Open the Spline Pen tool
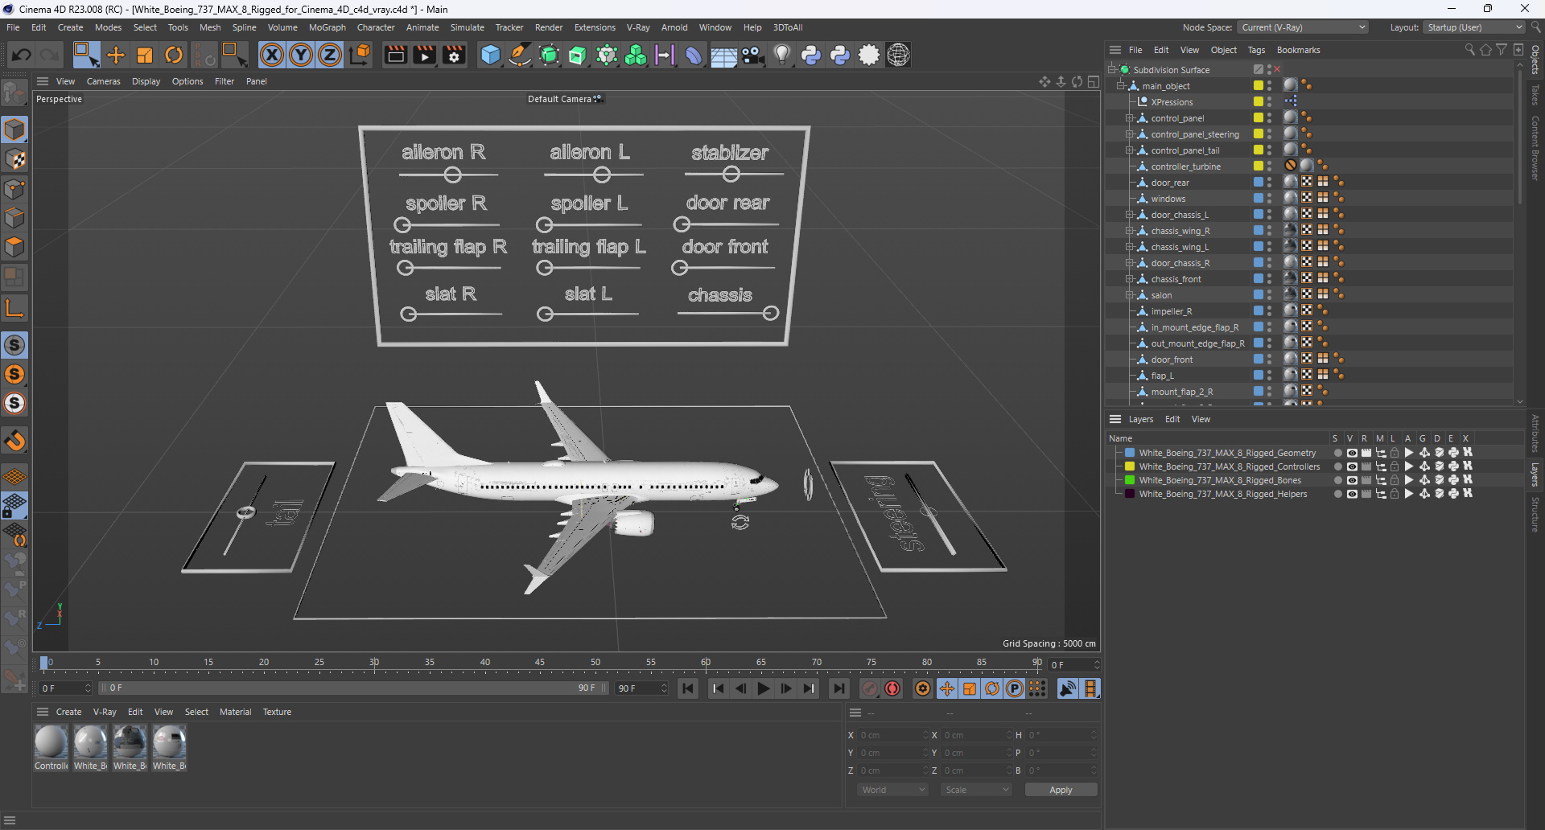The height and width of the screenshot is (830, 1545). pos(520,55)
